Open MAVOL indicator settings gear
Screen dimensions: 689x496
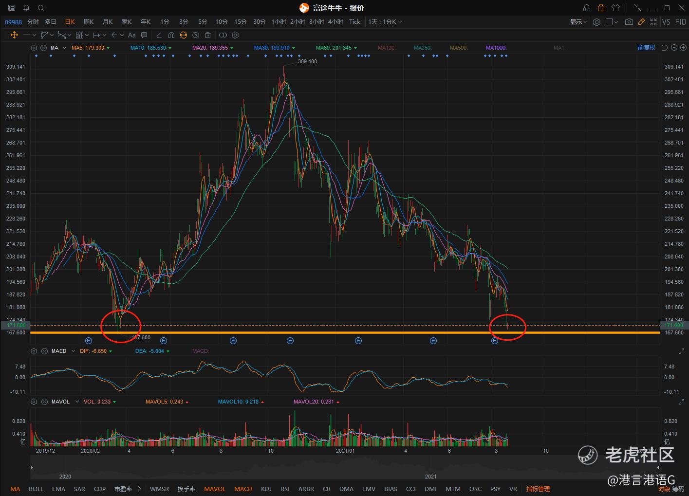(34, 402)
